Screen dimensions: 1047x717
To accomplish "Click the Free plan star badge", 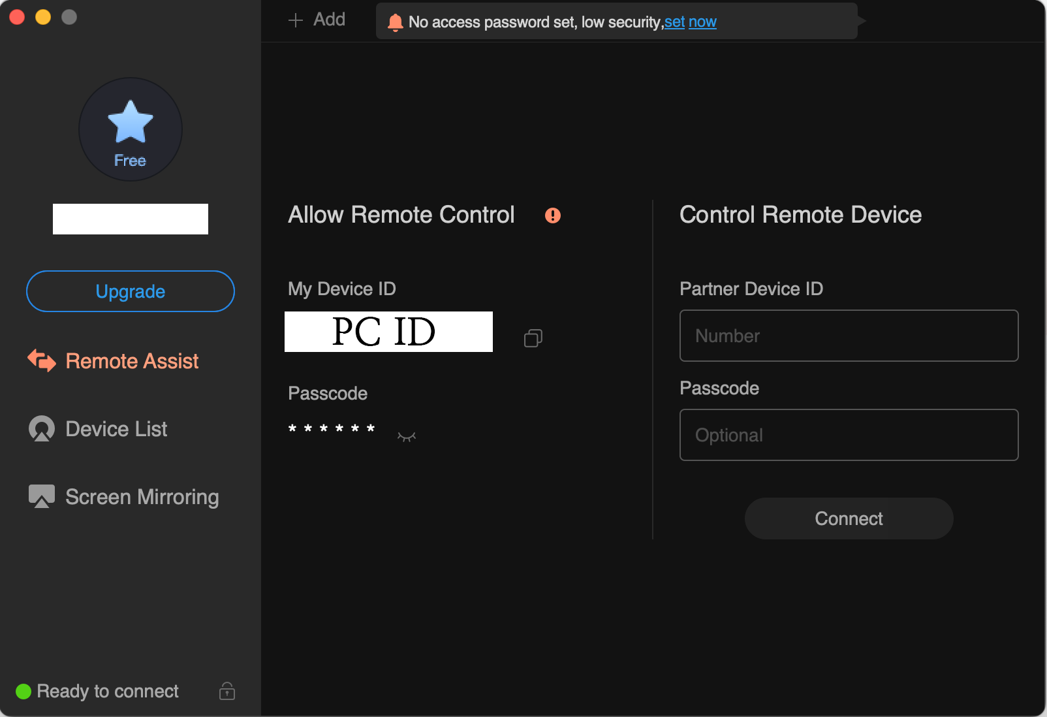I will coord(131,129).
